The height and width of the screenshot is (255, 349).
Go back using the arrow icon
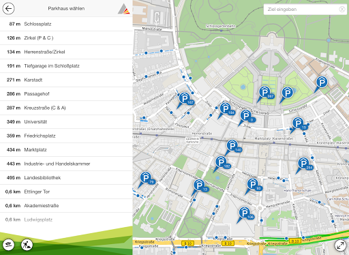8,9
